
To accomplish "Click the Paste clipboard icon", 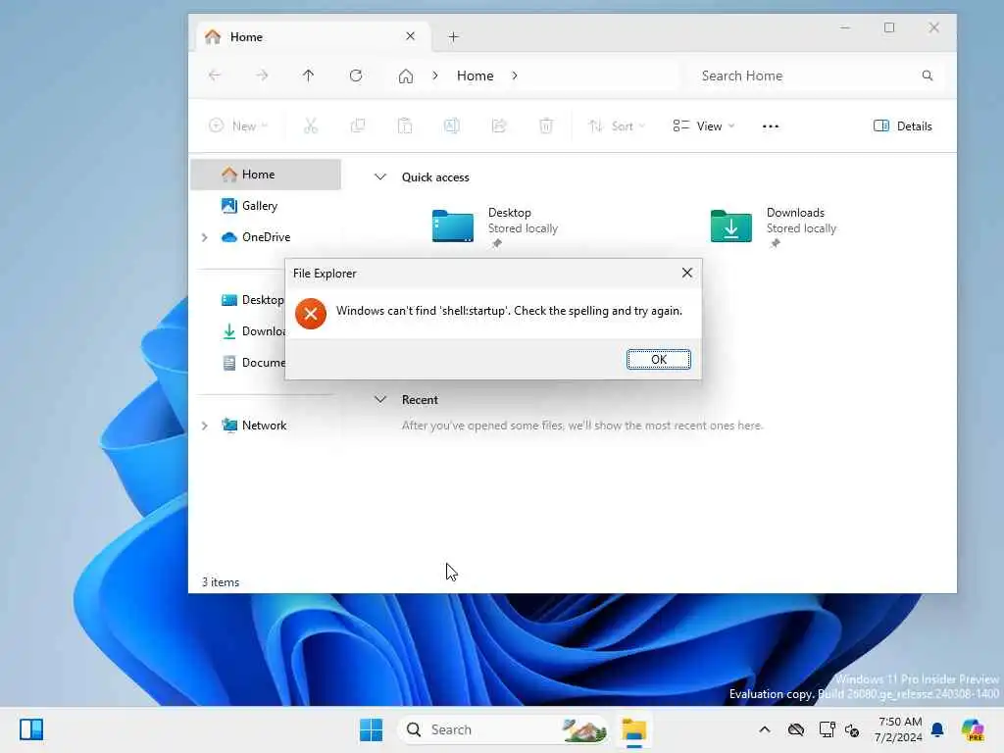I will (x=405, y=126).
